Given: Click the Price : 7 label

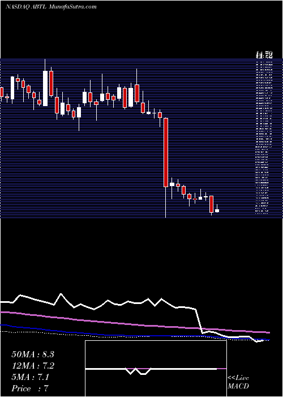Looking at the screenshot, I should pos(30,388).
